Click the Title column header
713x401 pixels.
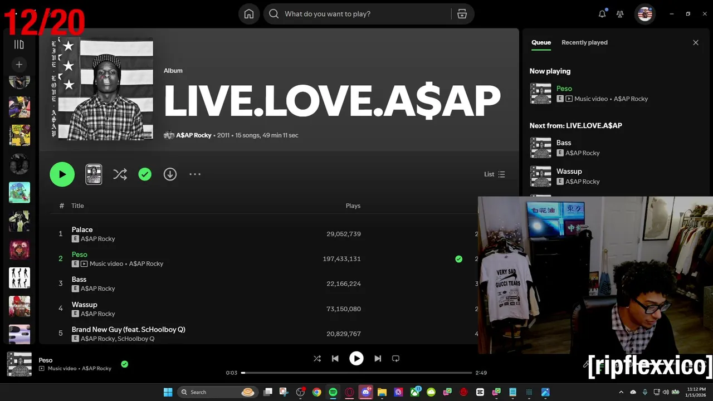coord(77,206)
